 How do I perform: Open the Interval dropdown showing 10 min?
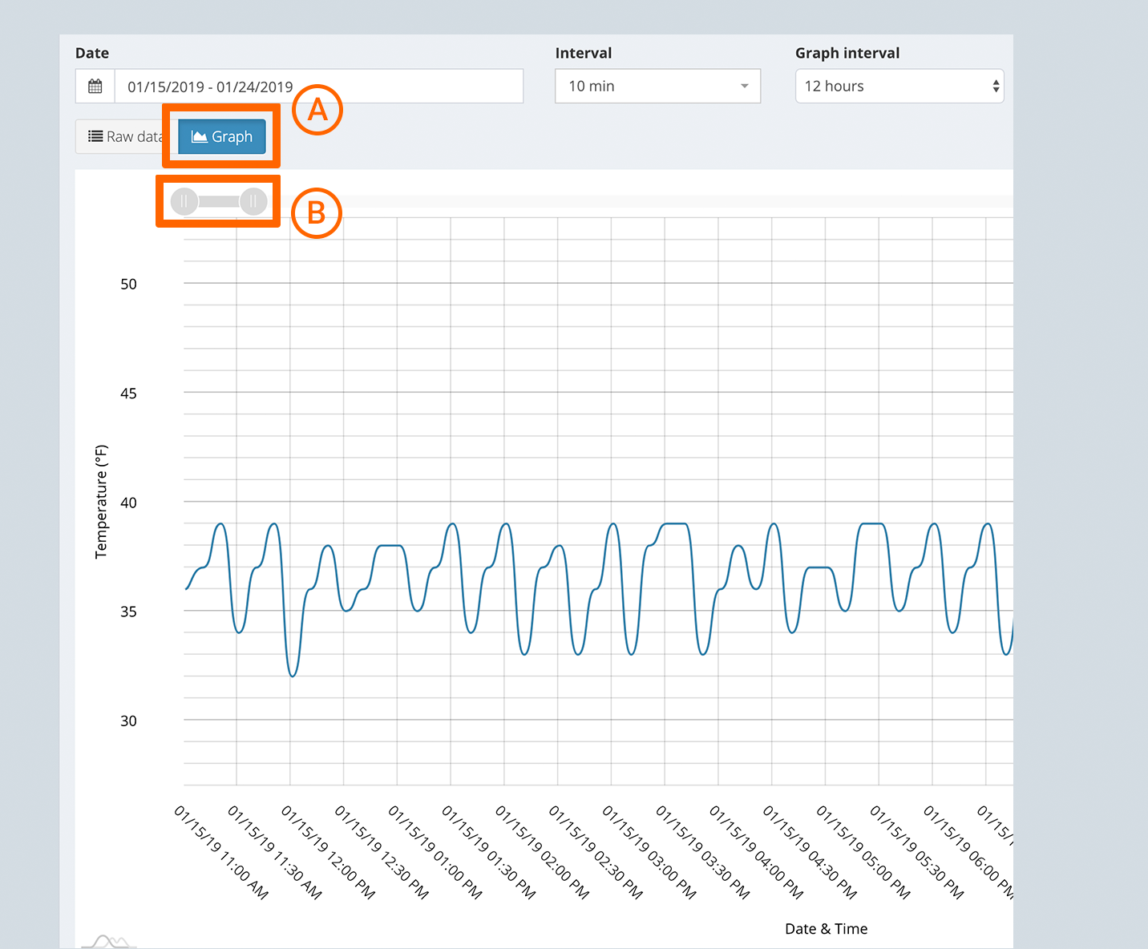[x=657, y=86]
